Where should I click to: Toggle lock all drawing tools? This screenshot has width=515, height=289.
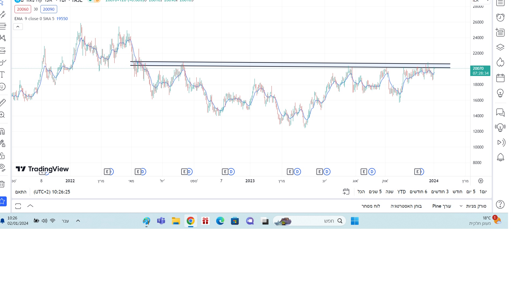pos(2,156)
